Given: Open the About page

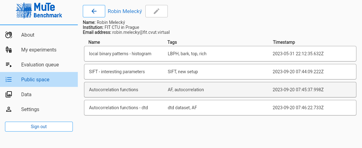Looking at the screenshot, I should pos(28,35).
